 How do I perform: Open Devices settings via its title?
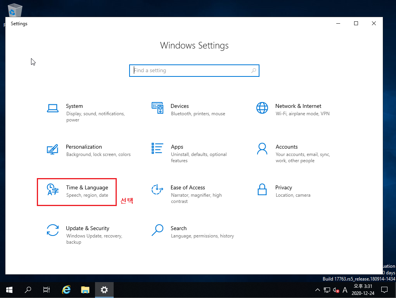(180, 106)
